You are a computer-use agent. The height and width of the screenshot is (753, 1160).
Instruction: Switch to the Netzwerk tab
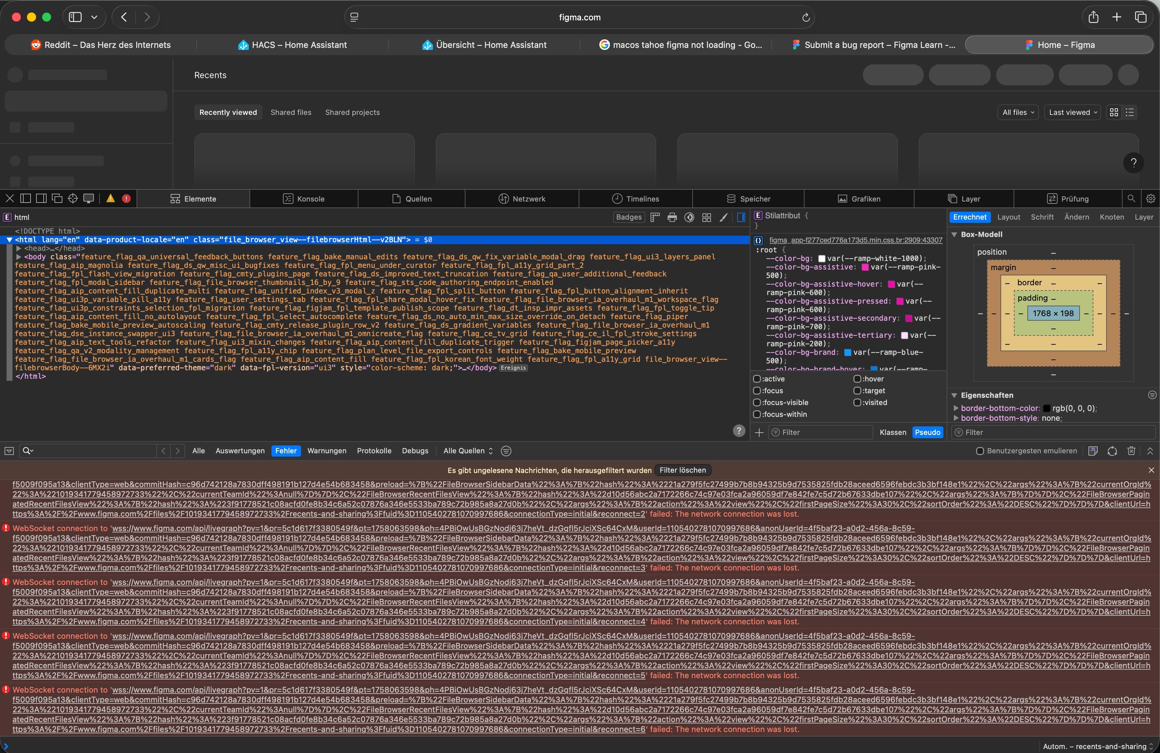(x=522, y=198)
